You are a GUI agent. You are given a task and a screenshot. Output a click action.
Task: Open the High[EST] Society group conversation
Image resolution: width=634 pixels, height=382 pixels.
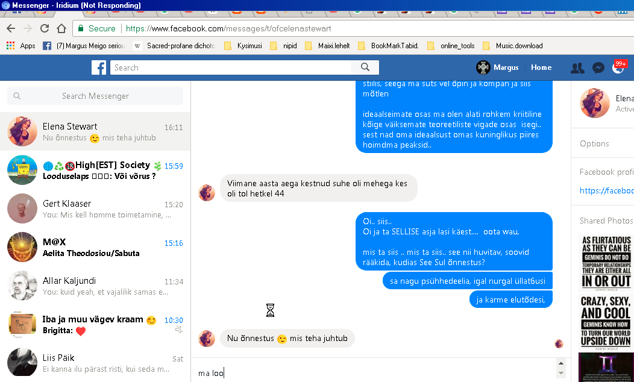95,170
